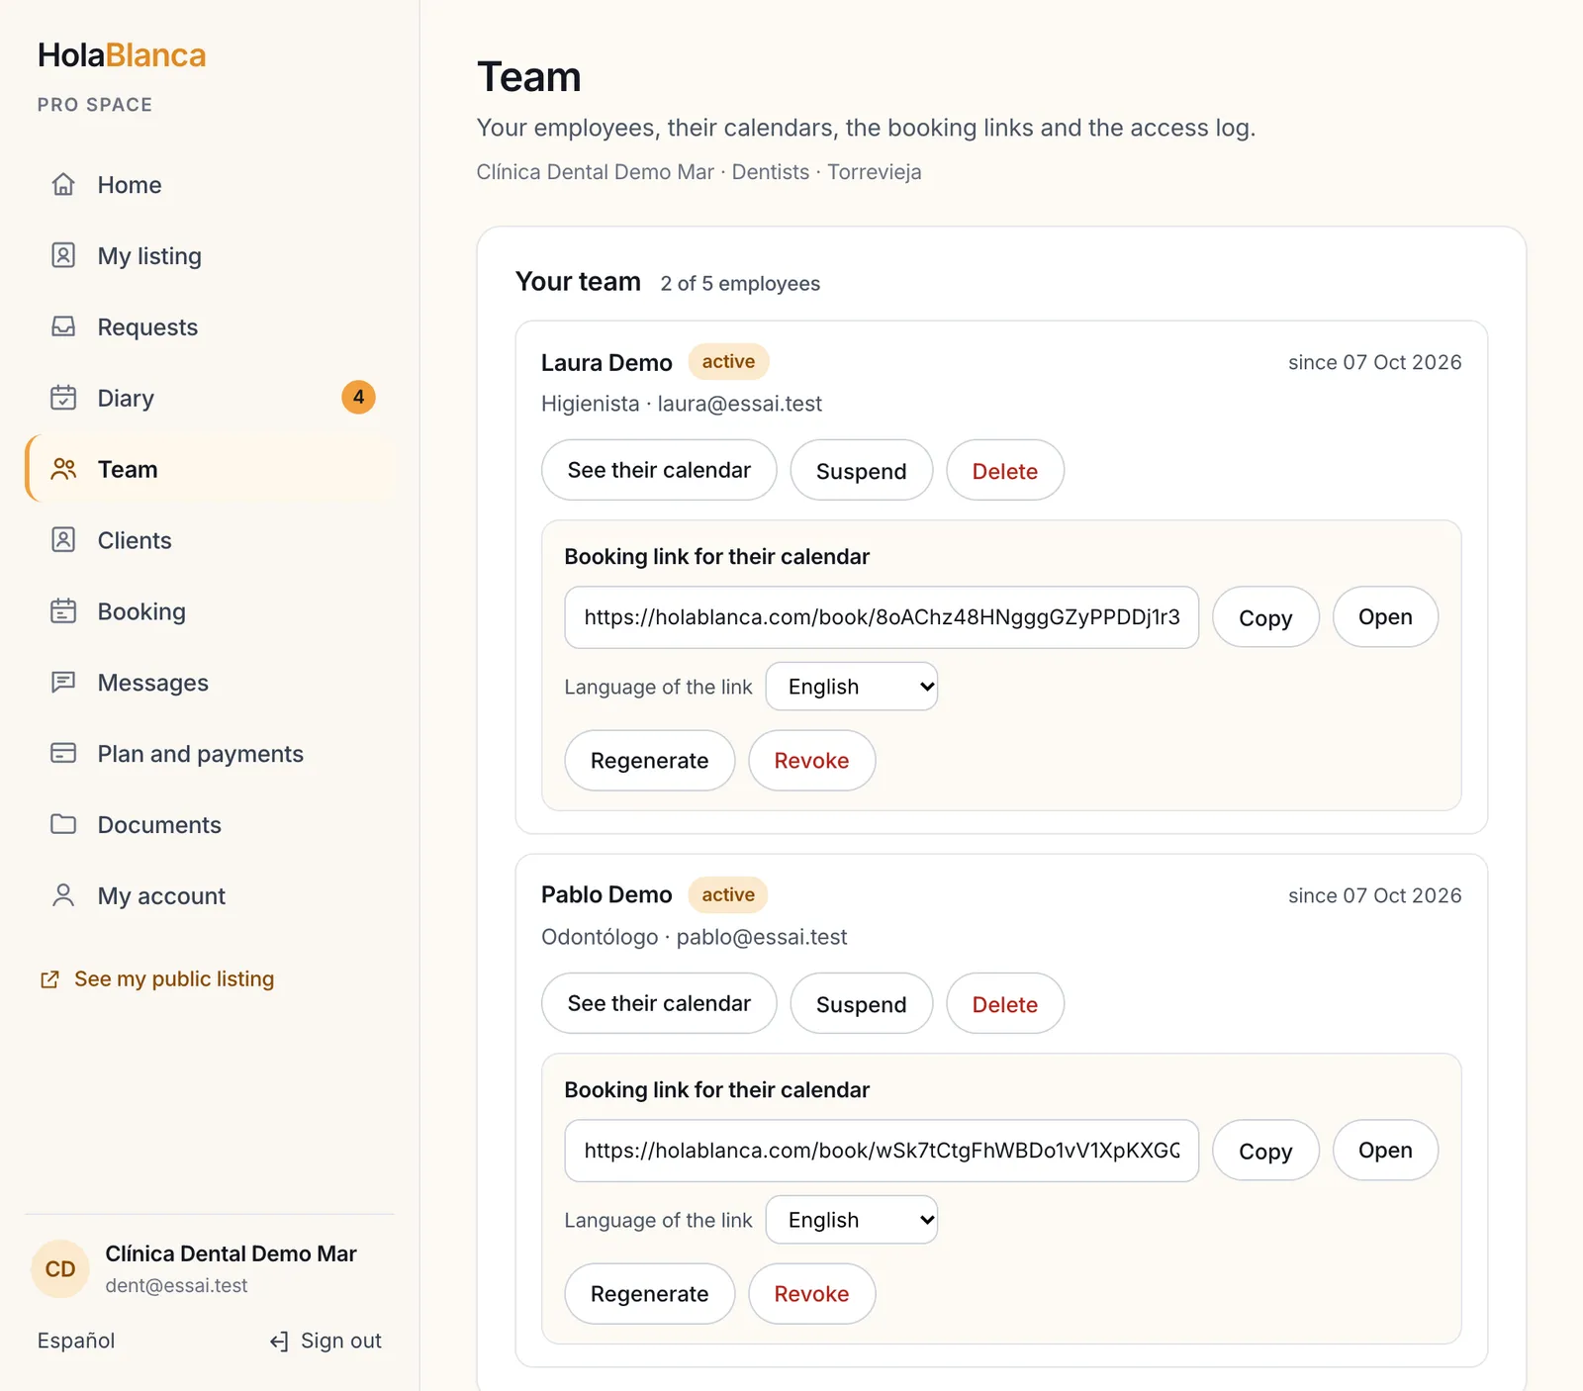Suspend Pablo Demo

coord(861,1003)
